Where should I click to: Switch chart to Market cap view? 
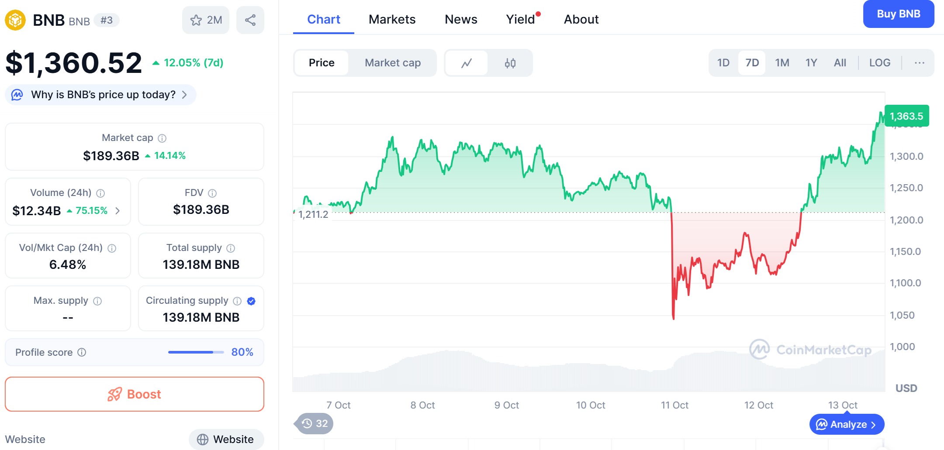coord(392,63)
